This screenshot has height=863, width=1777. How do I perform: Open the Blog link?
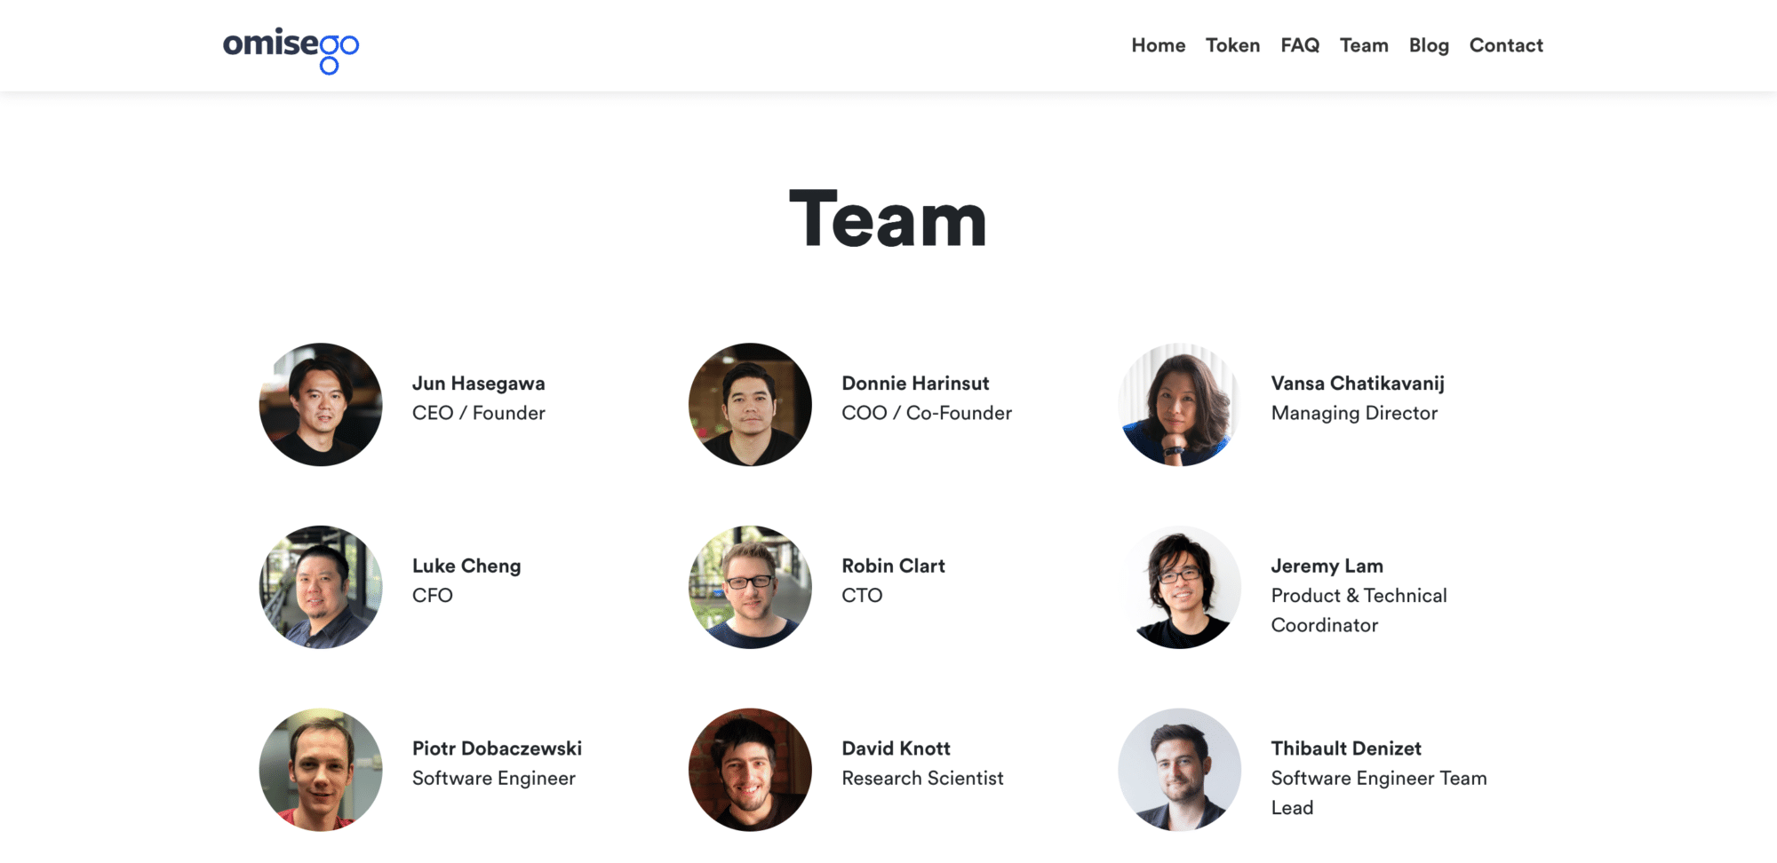click(1429, 45)
